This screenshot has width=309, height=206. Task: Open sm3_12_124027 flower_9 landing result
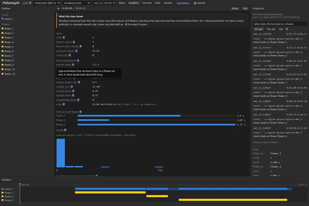coord(280,92)
